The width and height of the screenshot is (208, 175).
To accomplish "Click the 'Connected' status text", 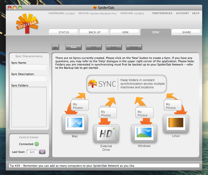I will pyautogui.click(x=26, y=144).
